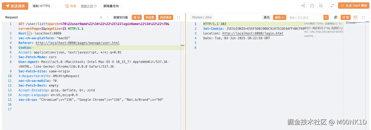This screenshot has height=130, width=371.
Task: Click the orange search magnifier button
Action: [326, 17]
